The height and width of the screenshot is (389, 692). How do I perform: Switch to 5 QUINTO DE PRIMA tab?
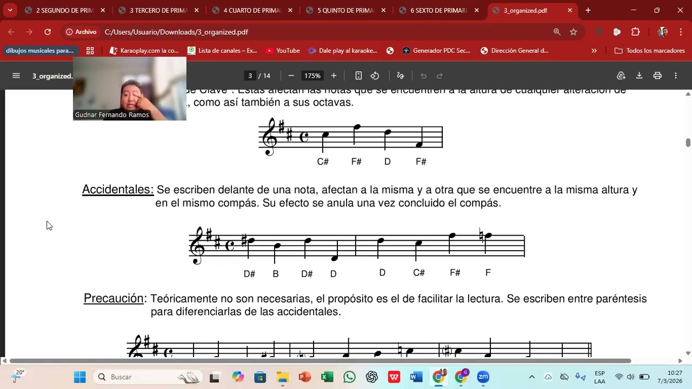pos(346,10)
